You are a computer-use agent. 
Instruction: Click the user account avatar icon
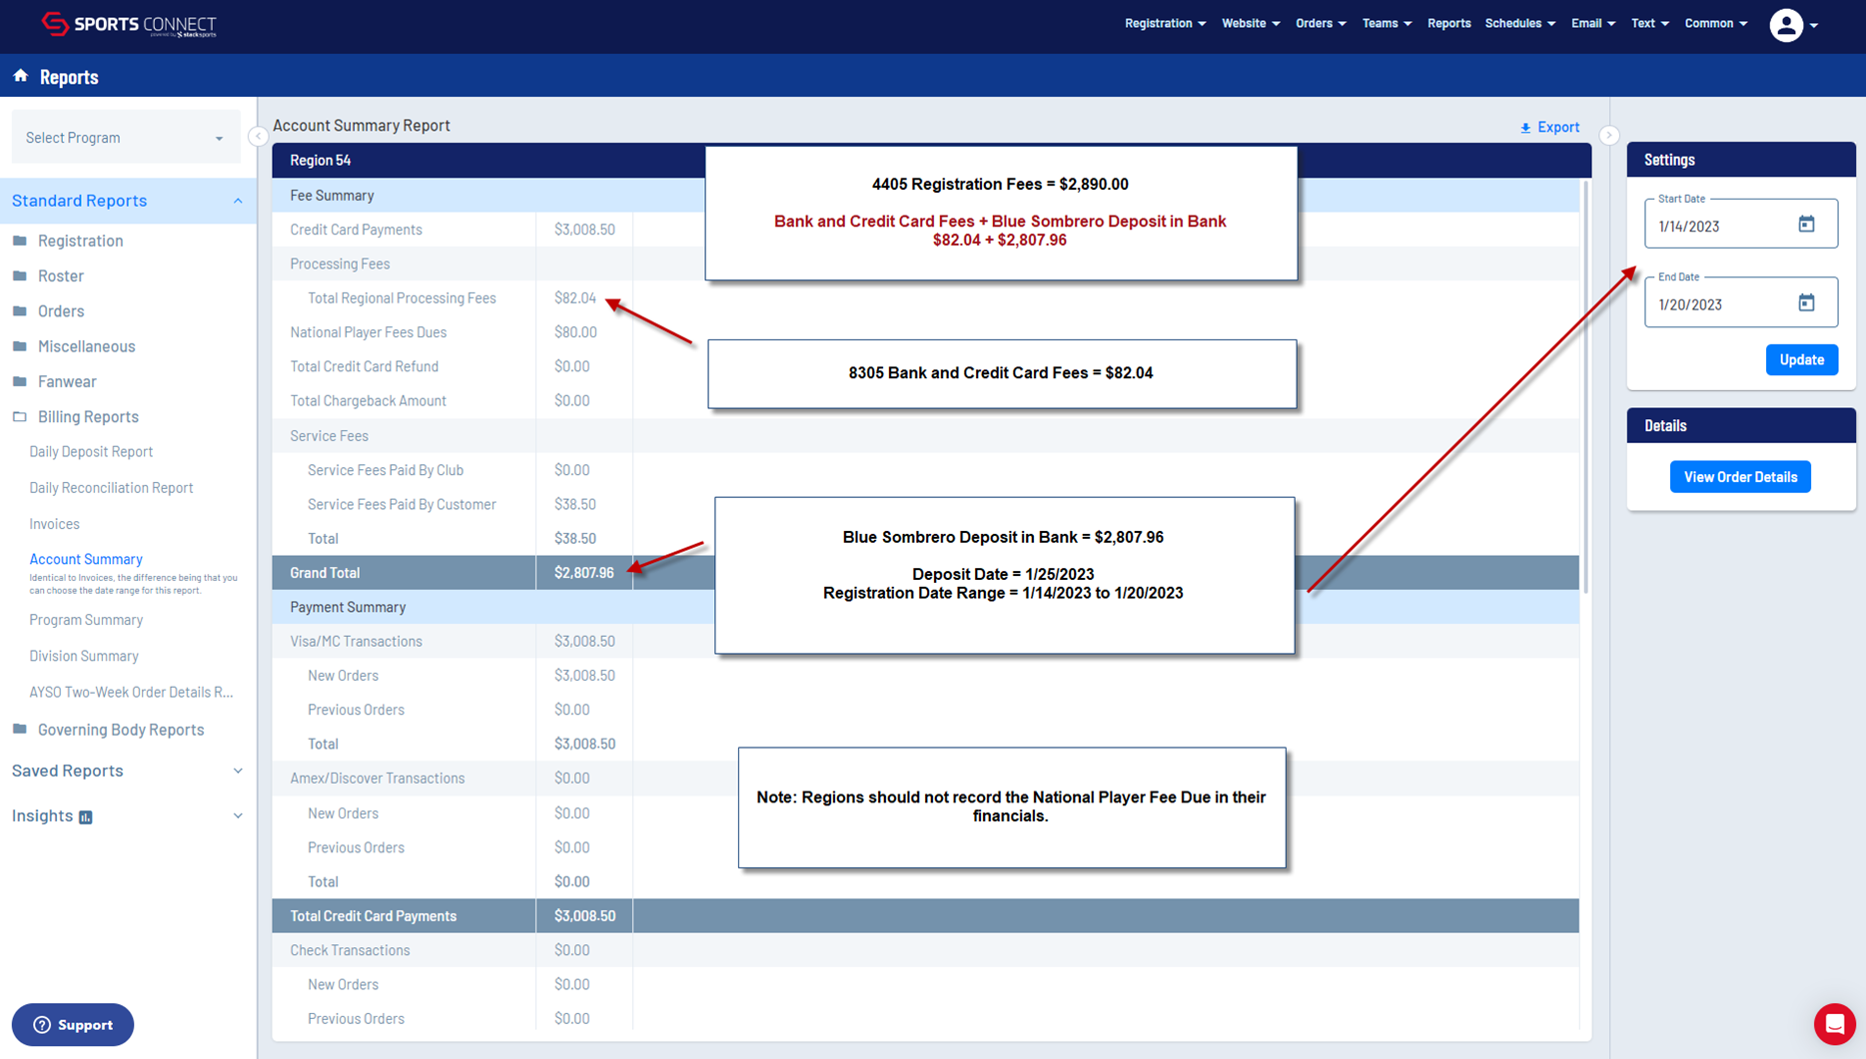point(1786,25)
